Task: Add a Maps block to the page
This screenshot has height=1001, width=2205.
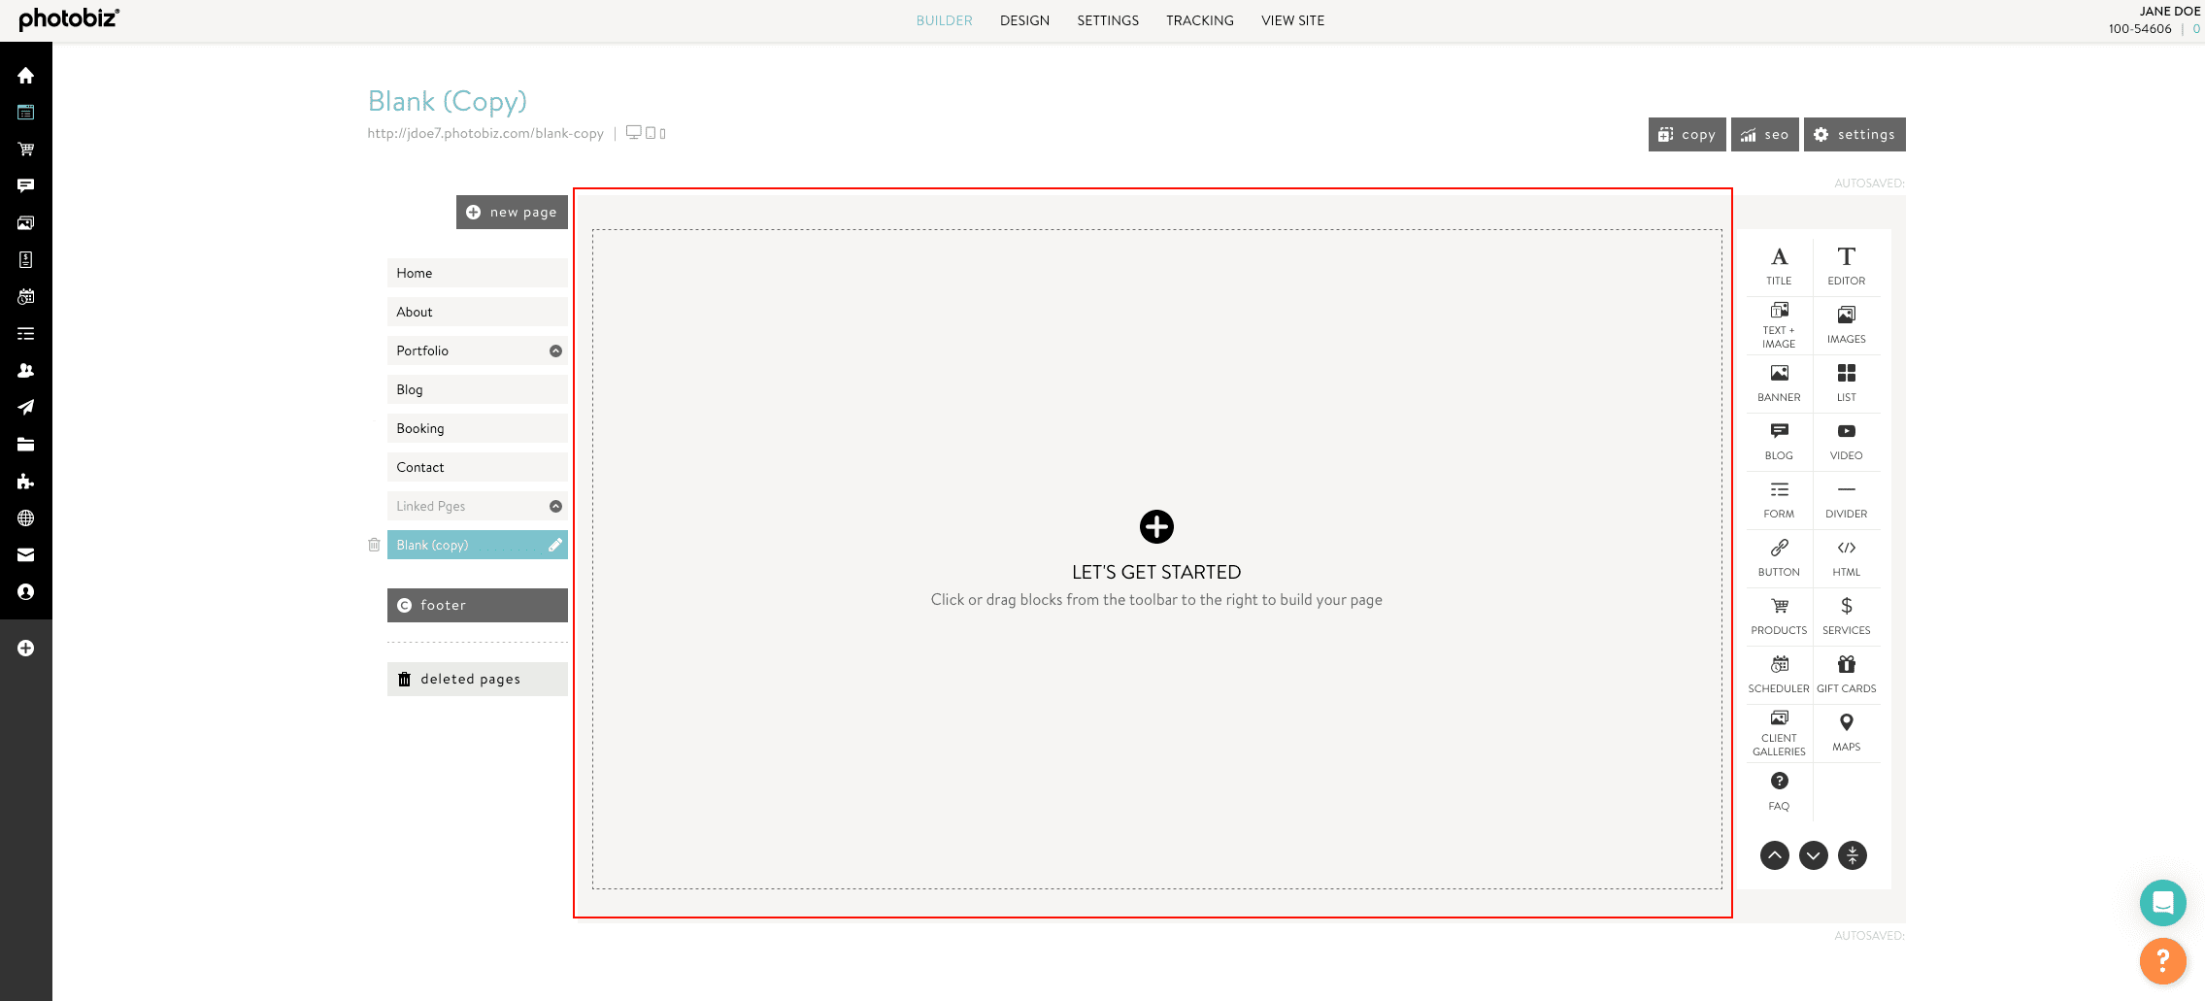Action: 1845,730
